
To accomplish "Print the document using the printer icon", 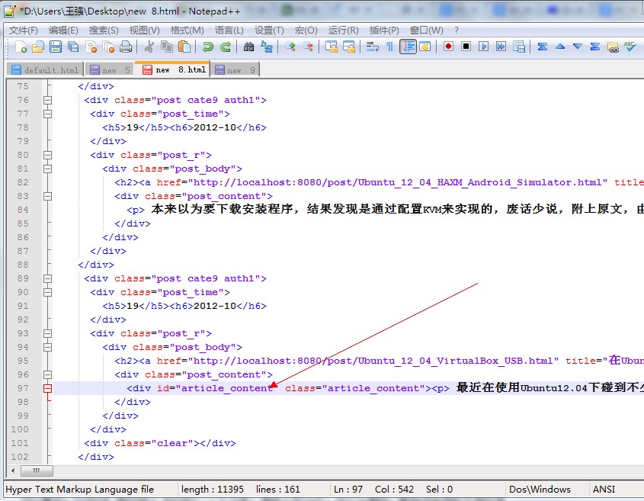I will click(x=126, y=47).
